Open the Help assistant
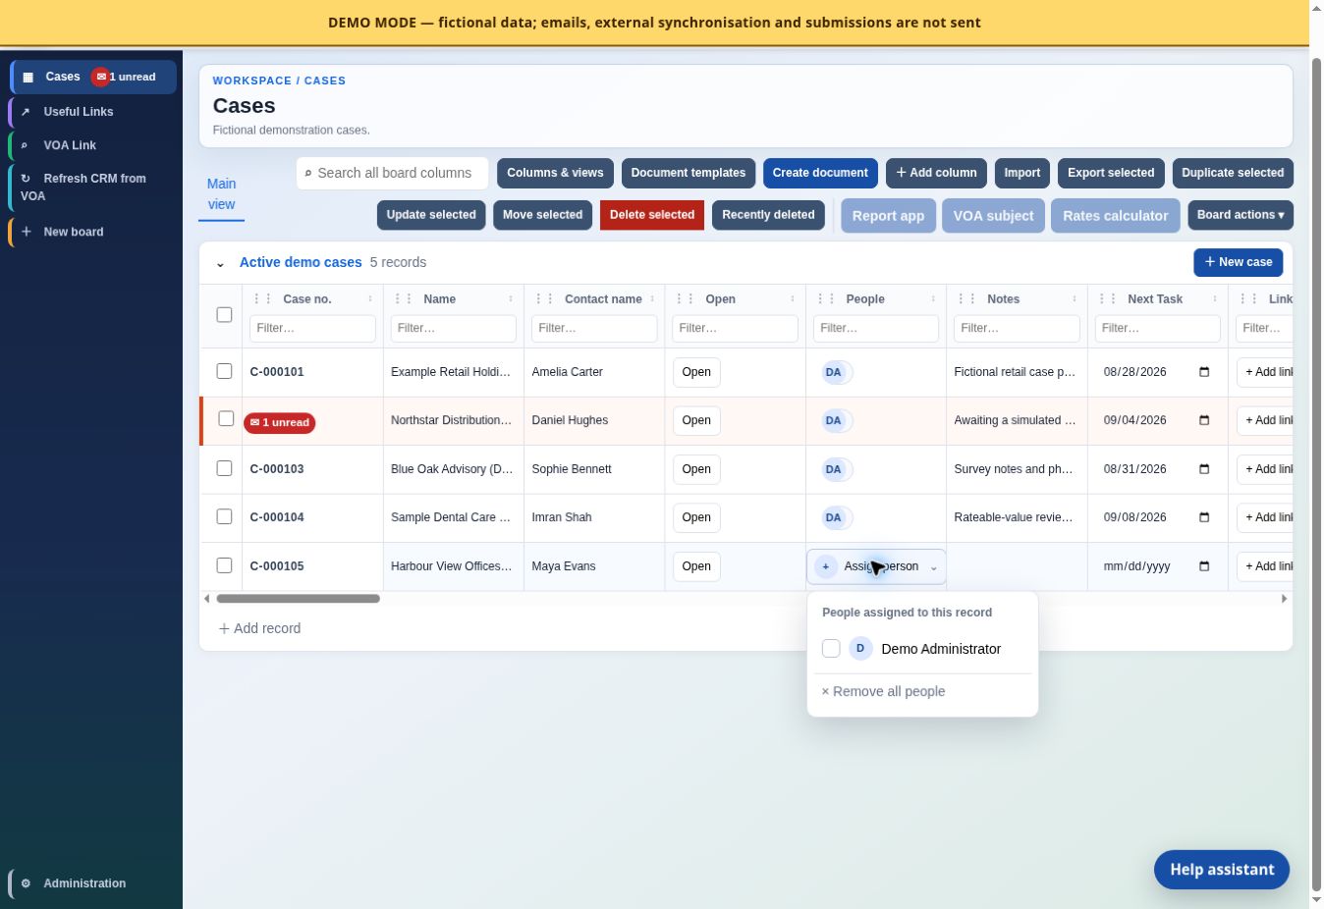1324x909 pixels. coord(1222,870)
